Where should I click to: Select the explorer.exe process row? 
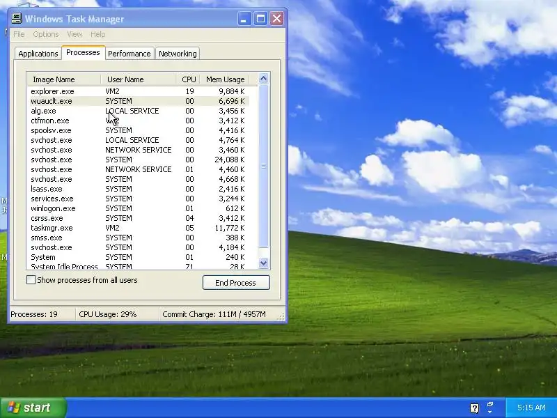pyautogui.click(x=138, y=91)
